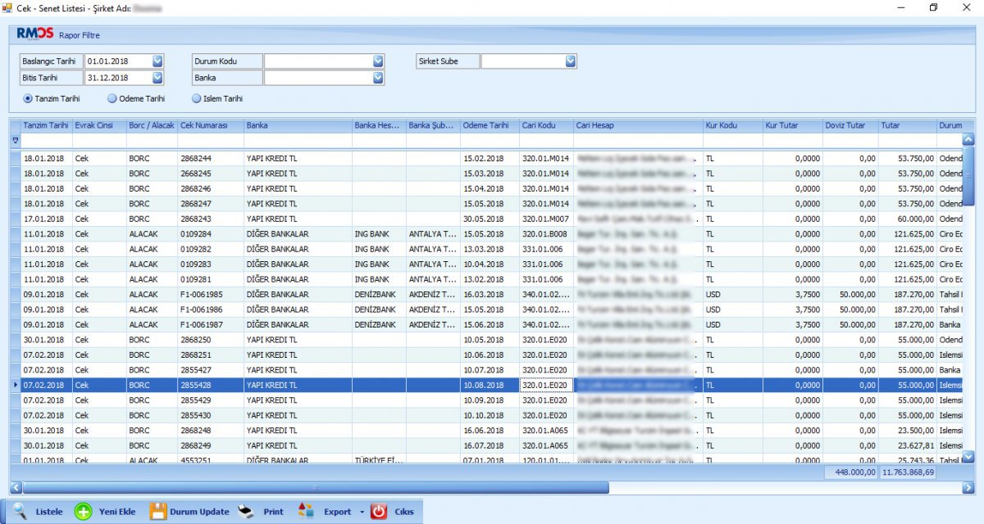Click the RMOS logo in filter panel
Screen dimensions: 984x524
point(34,34)
